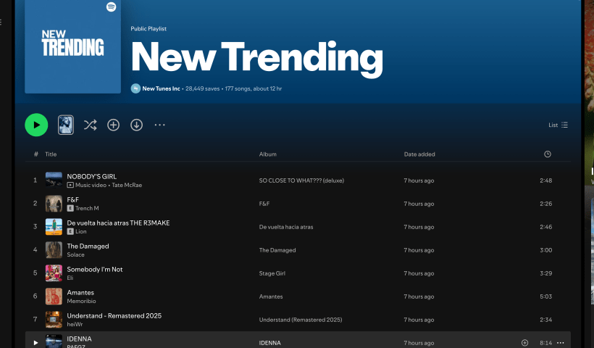Open the playlist more options ellipsis
Image resolution: width=594 pixels, height=348 pixels.
click(x=160, y=125)
